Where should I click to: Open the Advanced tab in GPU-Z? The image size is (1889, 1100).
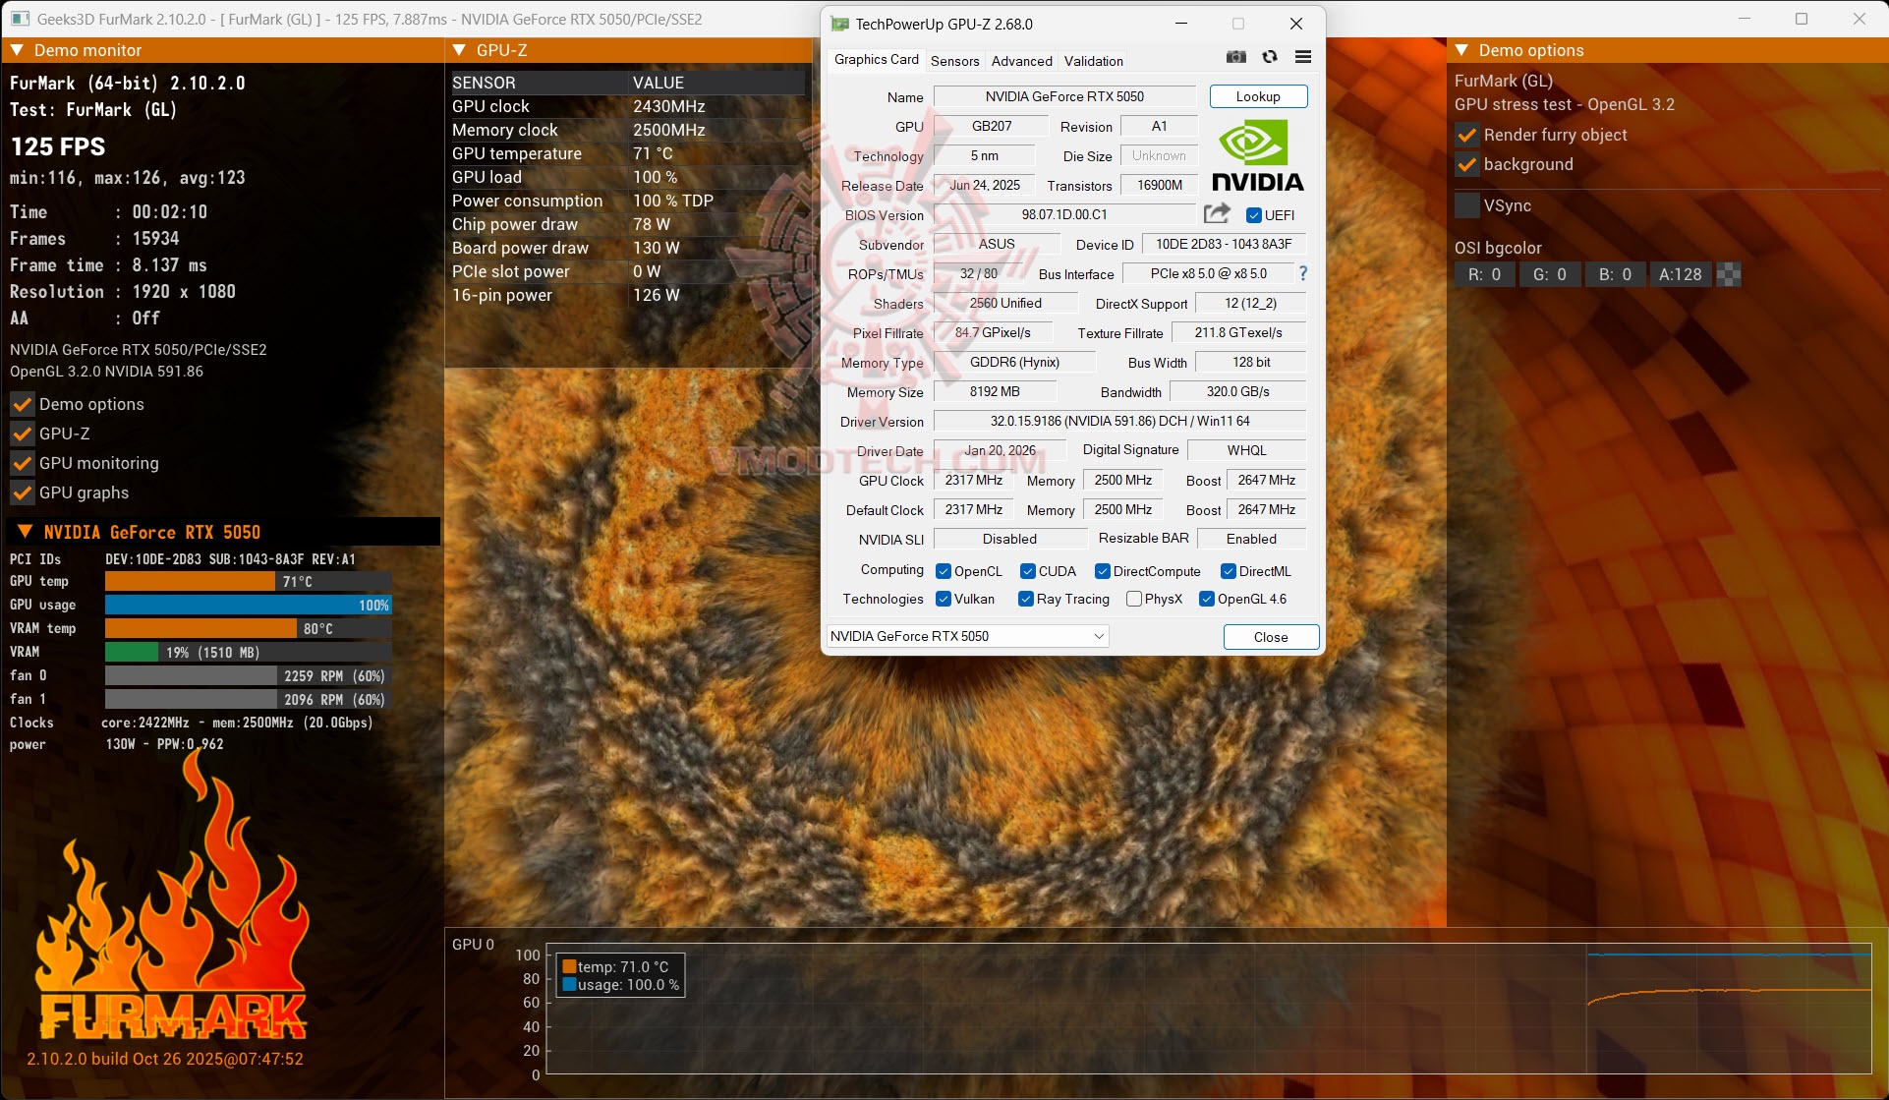coord(1021,61)
